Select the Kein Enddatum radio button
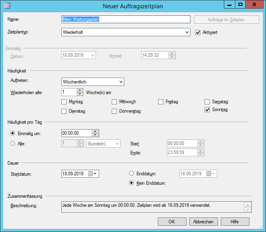 pos(131,183)
